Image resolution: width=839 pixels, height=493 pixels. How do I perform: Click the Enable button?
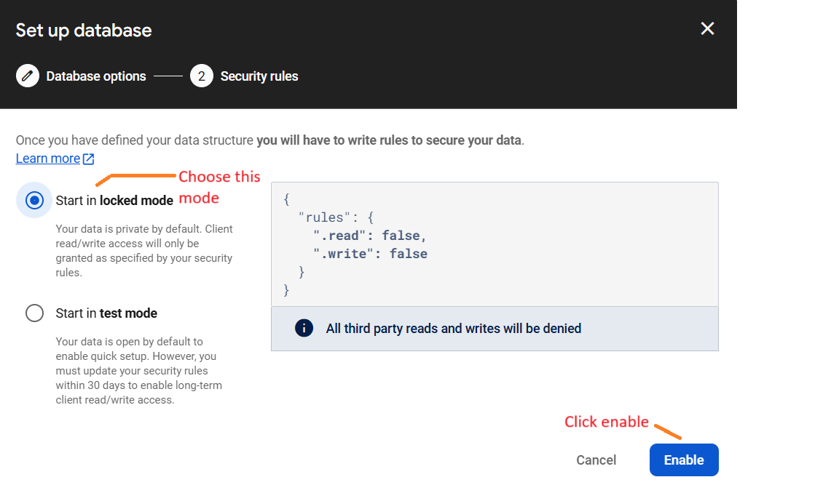coord(683,460)
